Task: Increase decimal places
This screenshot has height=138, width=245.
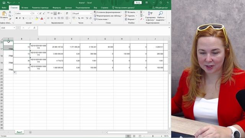Action: [87, 18]
